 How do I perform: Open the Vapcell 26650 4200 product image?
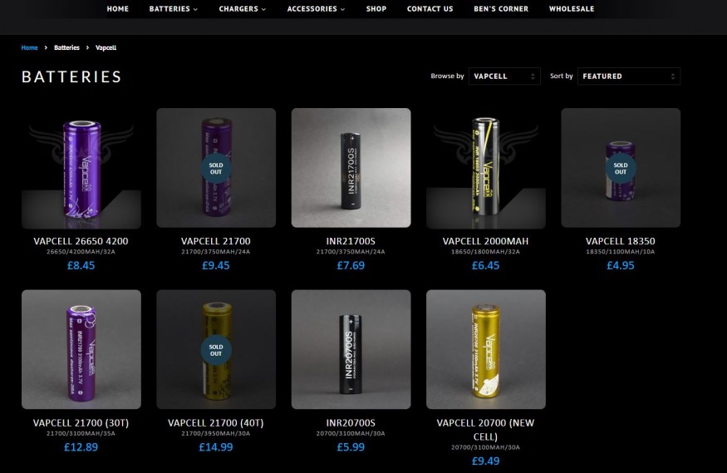coord(81,168)
